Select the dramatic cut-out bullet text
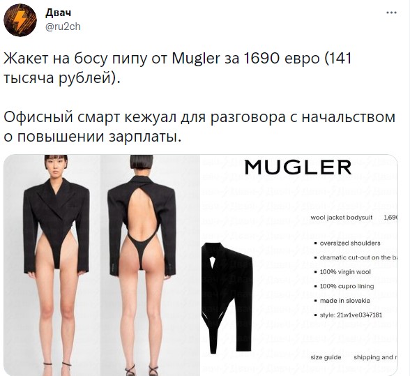The width and height of the screenshot is (410, 376). pyautogui.click(x=358, y=257)
